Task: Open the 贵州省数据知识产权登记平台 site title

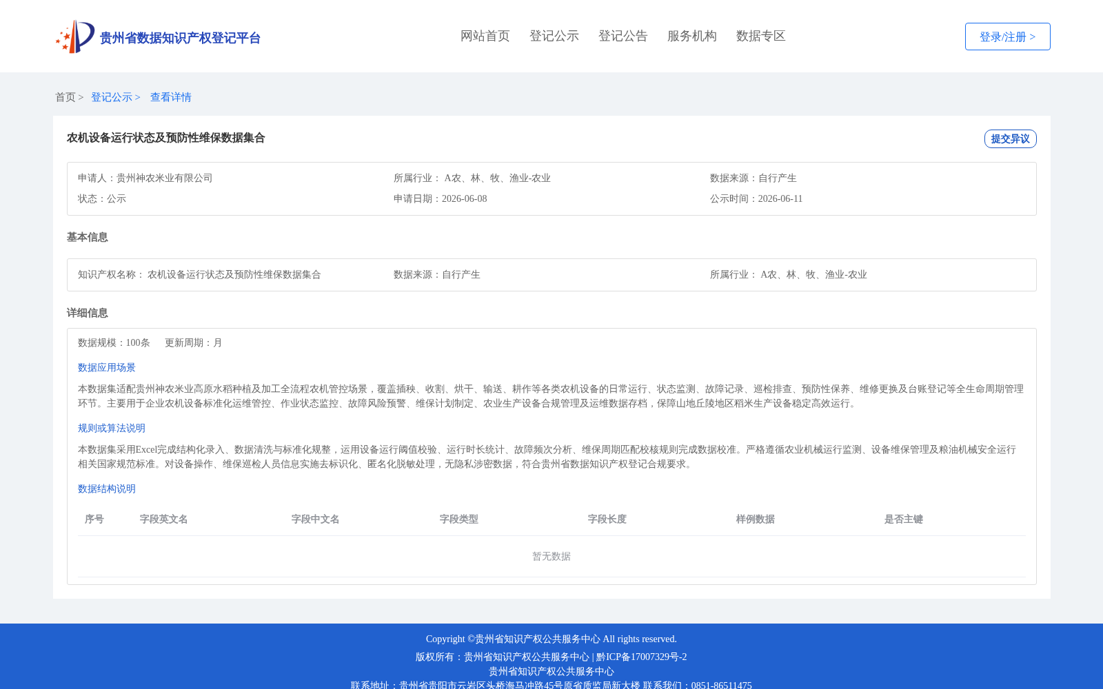Action: [180, 38]
